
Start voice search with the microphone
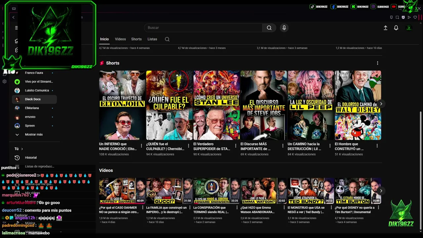284,28
